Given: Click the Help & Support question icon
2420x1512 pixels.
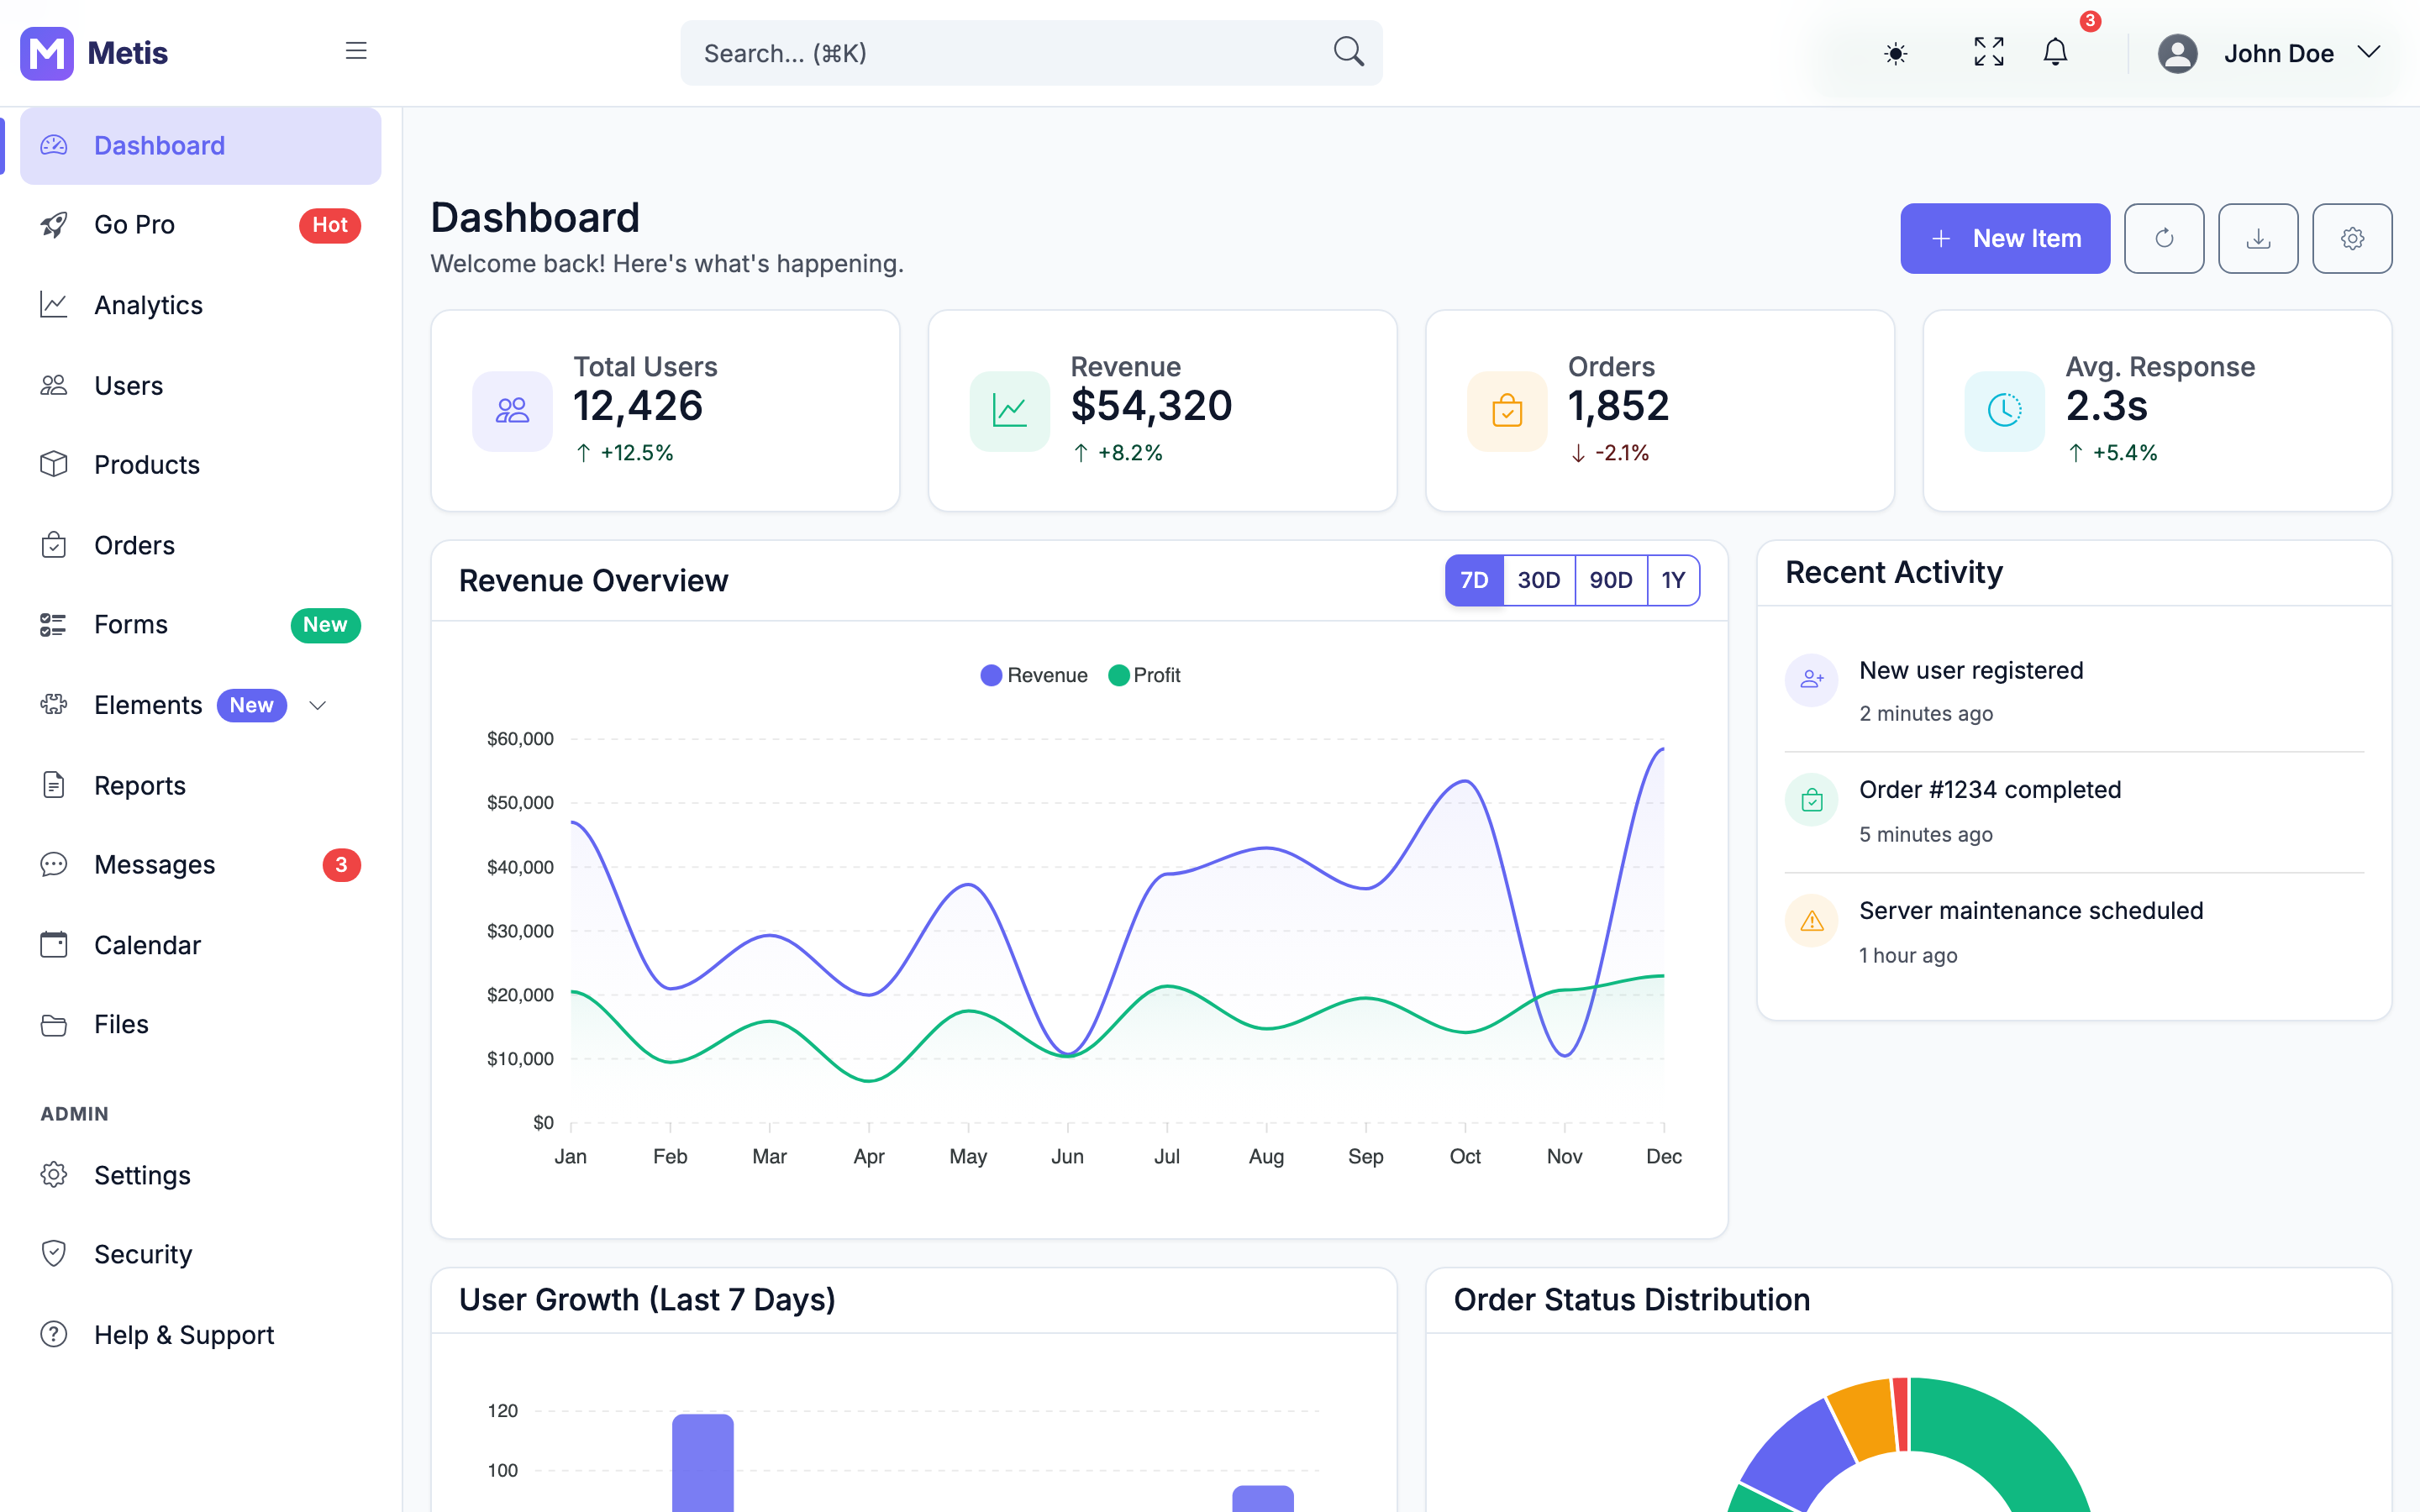Looking at the screenshot, I should click(x=53, y=1334).
